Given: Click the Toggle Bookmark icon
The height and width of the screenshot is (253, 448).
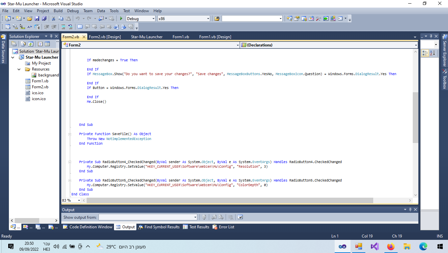Looking at the screenshot, I should 80,27.
